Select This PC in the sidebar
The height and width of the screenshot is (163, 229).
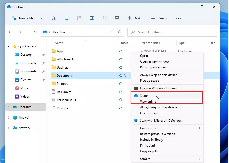[x=23, y=117]
